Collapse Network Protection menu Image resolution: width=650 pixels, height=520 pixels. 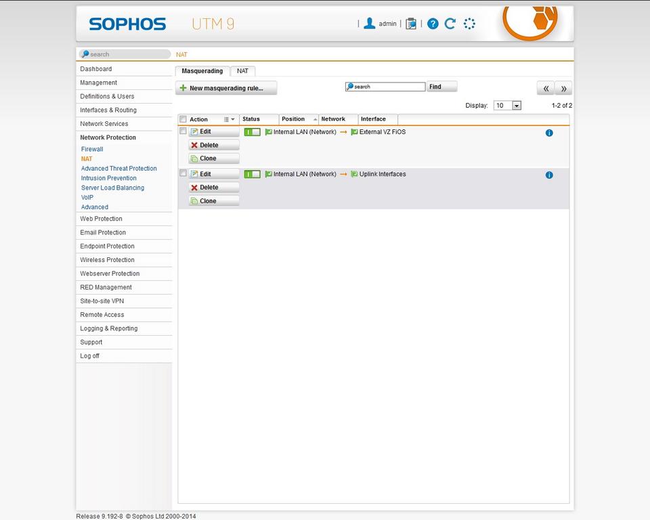pos(124,137)
